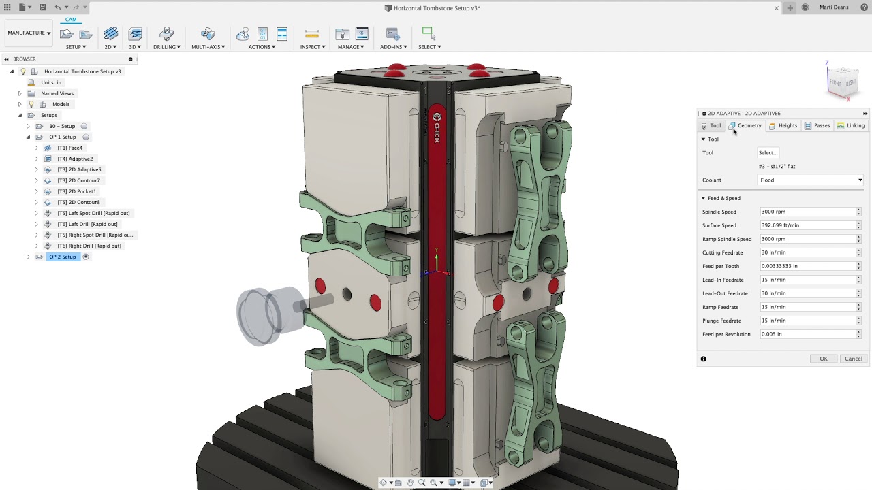Screen dimensions: 872x490
Task: Click the New Setup icon
Action: point(67,34)
